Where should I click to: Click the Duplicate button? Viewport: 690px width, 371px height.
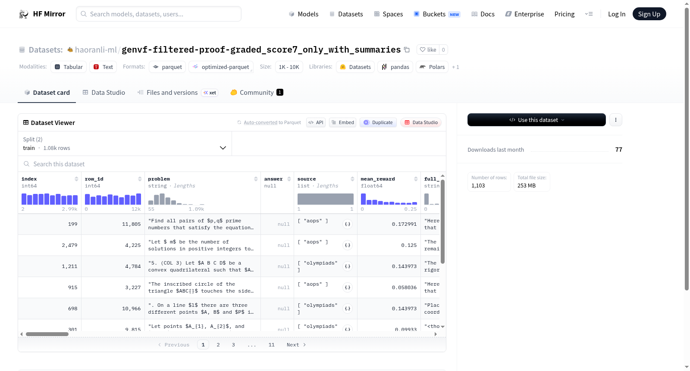tap(378, 122)
